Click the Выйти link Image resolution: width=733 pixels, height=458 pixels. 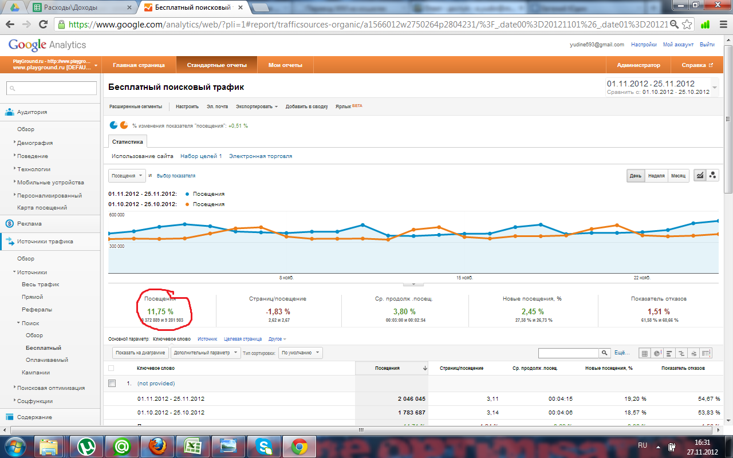click(707, 45)
